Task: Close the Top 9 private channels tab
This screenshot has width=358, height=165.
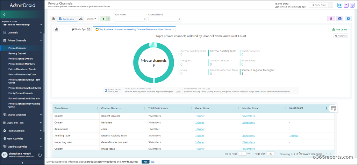Action: pos(173,30)
